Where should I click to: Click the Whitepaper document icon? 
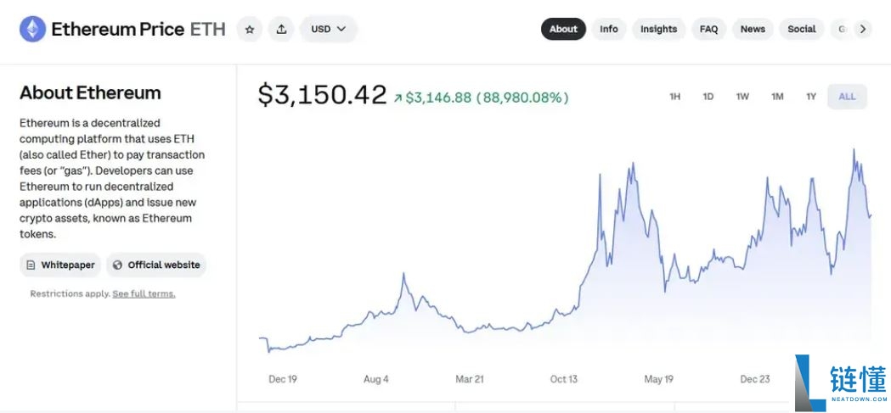click(31, 265)
